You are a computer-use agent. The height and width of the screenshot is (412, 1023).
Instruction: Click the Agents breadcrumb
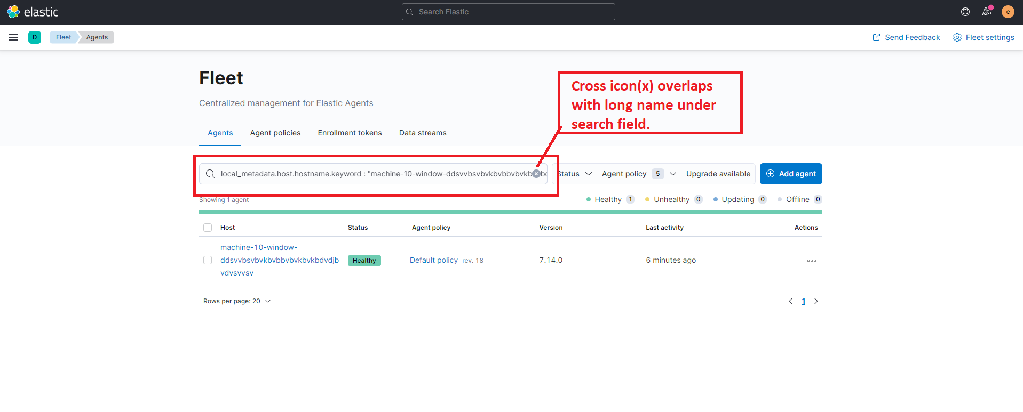[97, 37]
